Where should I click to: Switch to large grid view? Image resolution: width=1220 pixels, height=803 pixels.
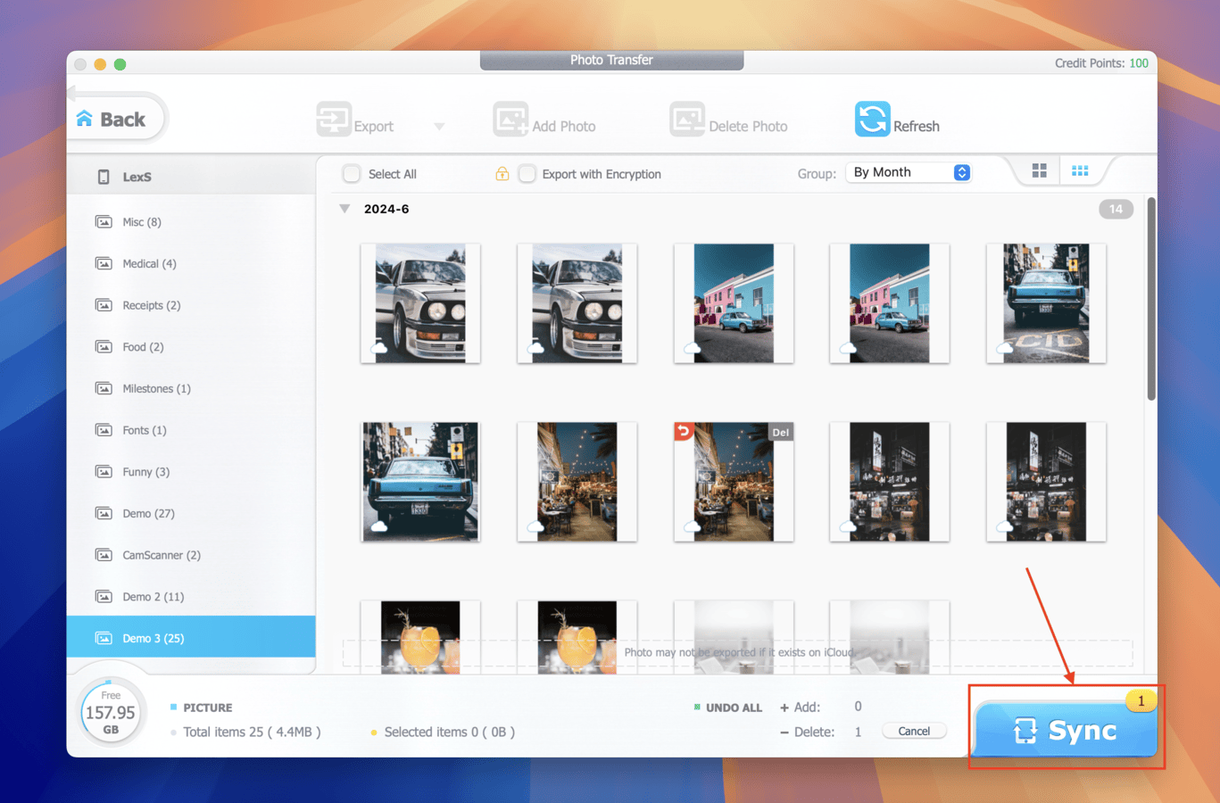(x=1039, y=170)
